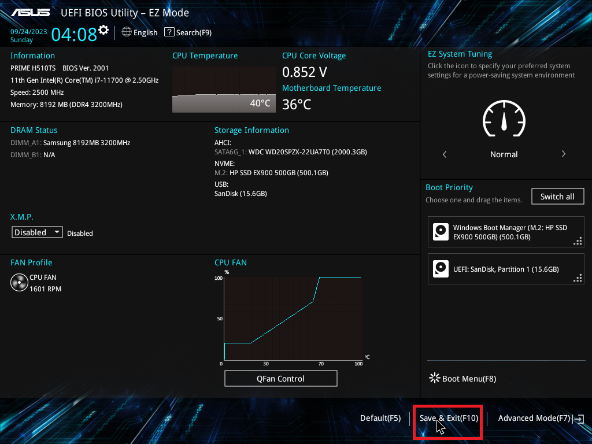592x444 pixels.
Task: Click the DRAM Status heading
Action: [x=34, y=130]
